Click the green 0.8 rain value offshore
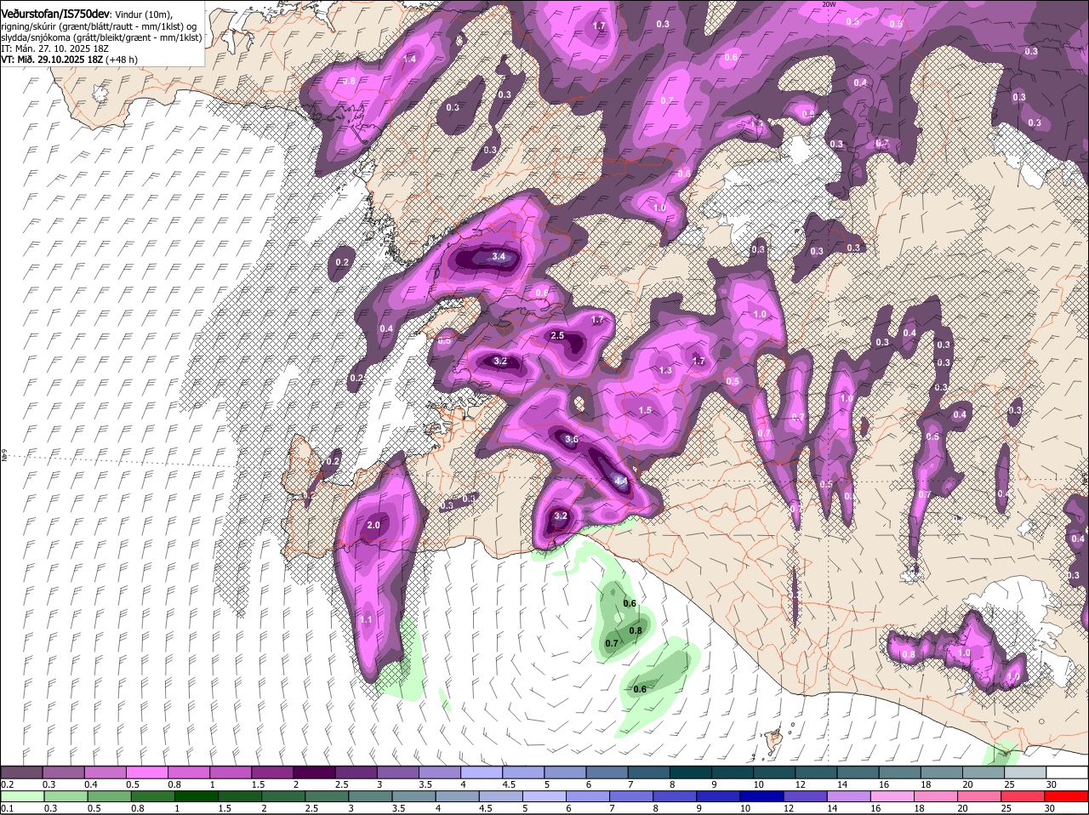Image resolution: width=1089 pixels, height=815 pixels. pos(636,631)
